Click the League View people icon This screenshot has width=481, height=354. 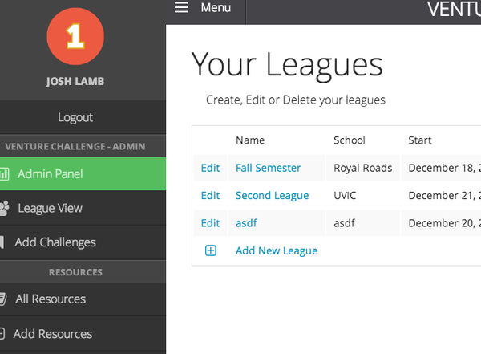[5, 208]
